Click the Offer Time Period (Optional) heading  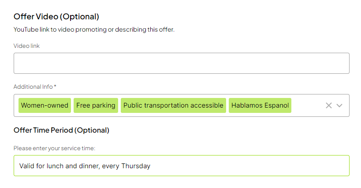[x=61, y=130]
